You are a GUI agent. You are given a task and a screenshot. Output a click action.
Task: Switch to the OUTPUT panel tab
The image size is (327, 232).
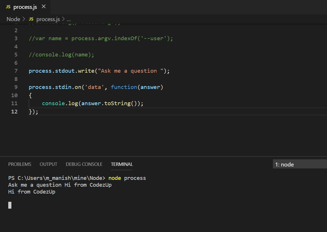48,164
